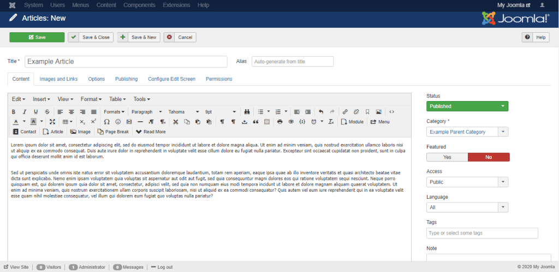The width and height of the screenshot is (559, 272).
Task: Open the Access dropdown
Action: pyautogui.click(x=467, y=182)
